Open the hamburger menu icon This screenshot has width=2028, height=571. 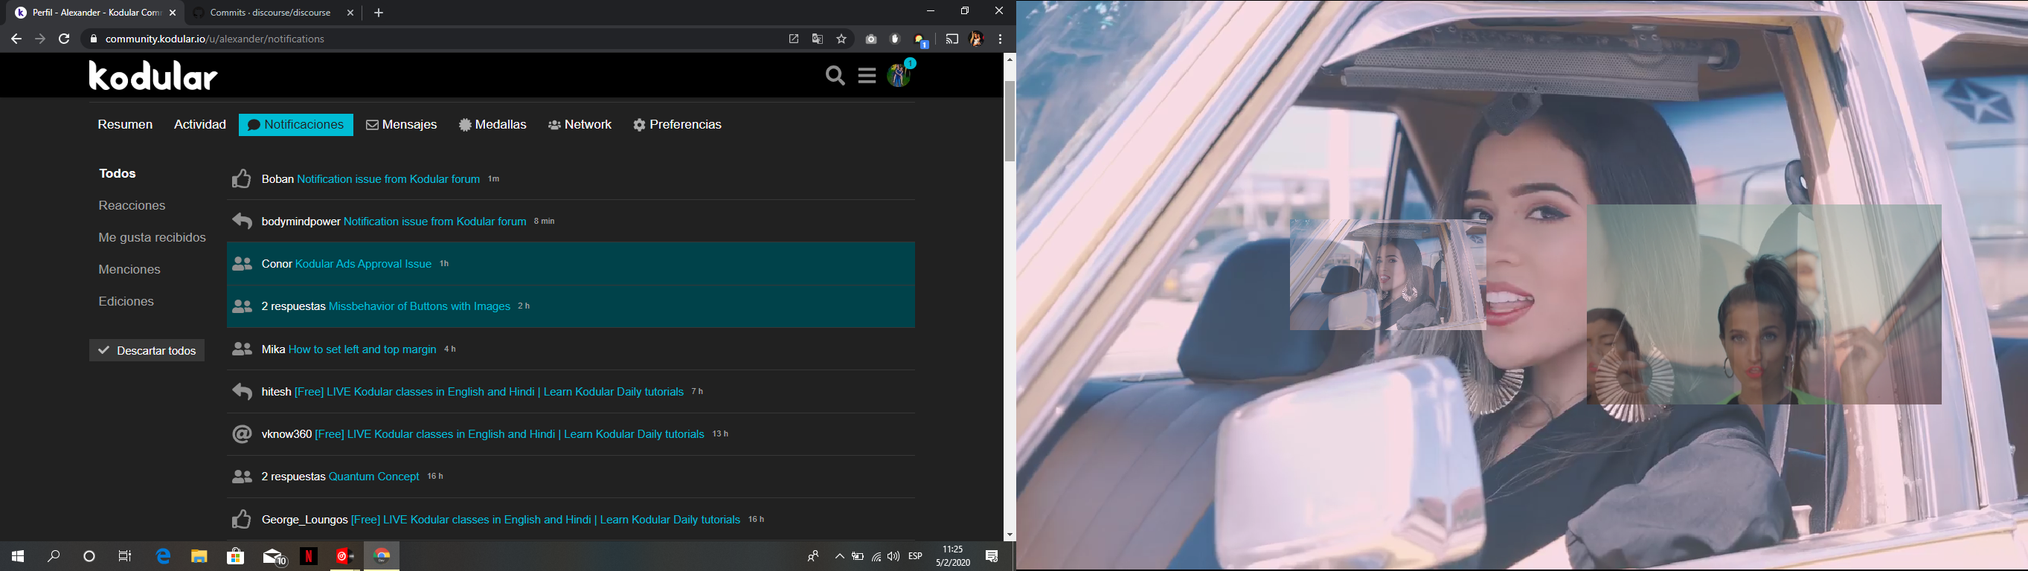pyautogui.click(x=867, y=77)
